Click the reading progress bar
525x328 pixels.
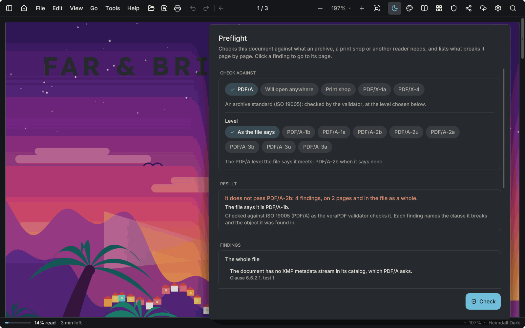[18, 323]
